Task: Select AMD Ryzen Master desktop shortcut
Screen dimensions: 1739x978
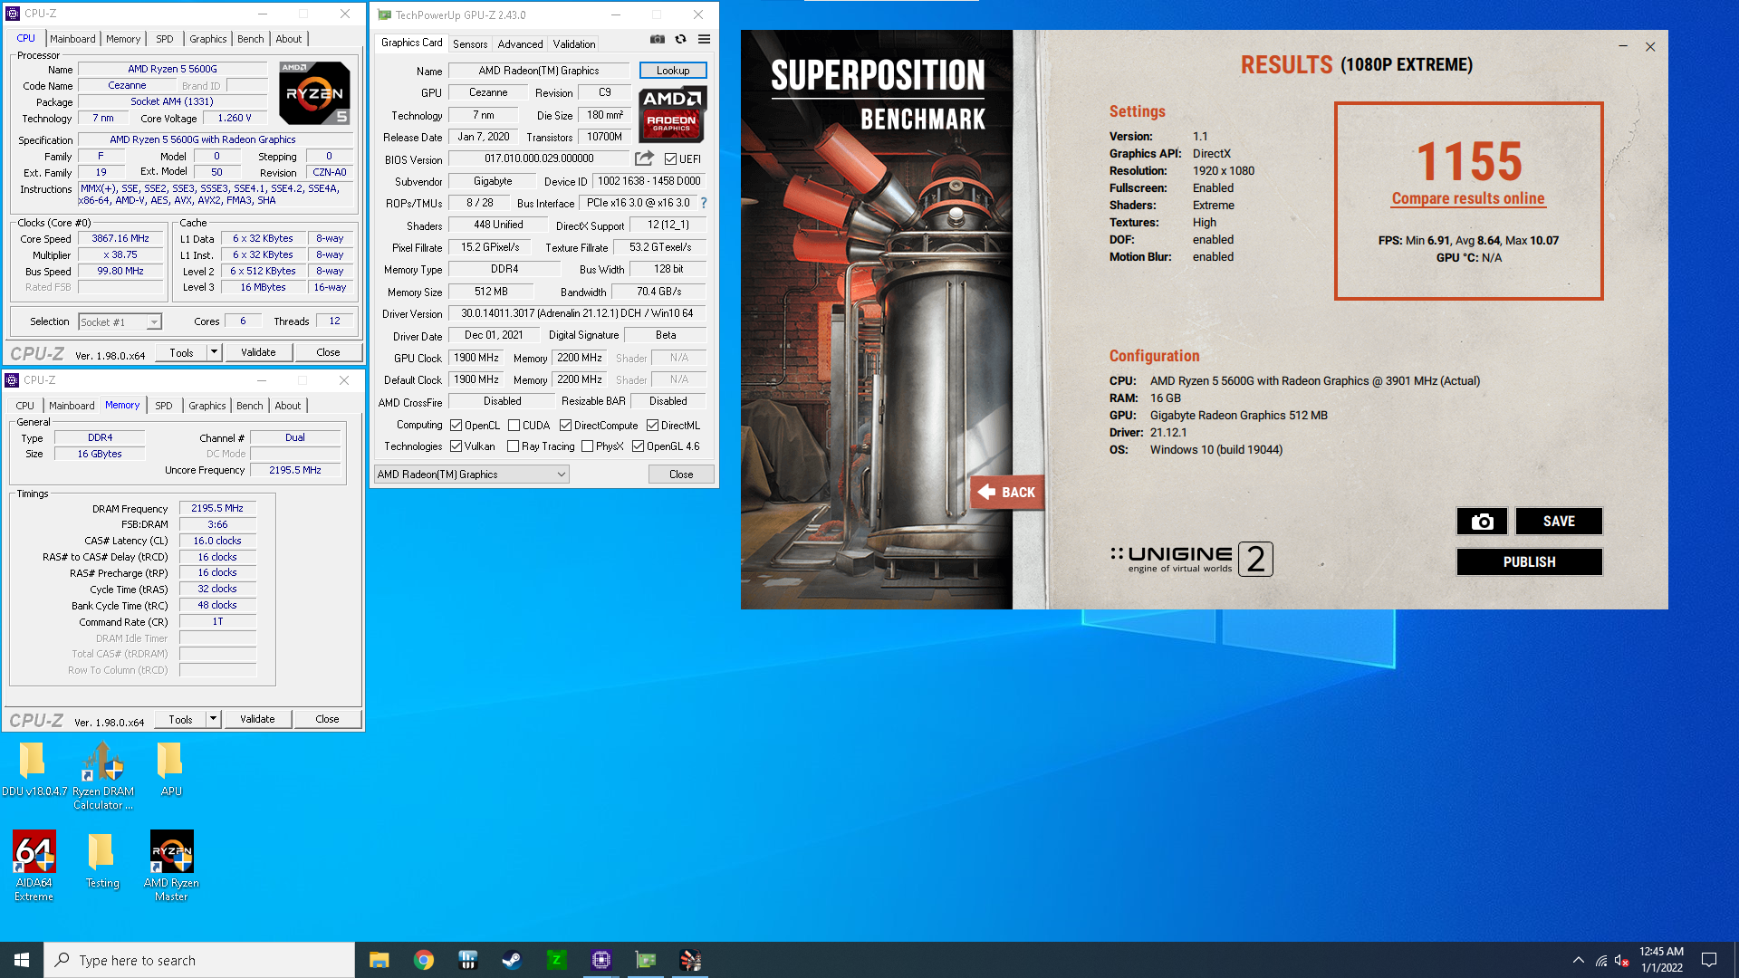Action: point(171,866)
